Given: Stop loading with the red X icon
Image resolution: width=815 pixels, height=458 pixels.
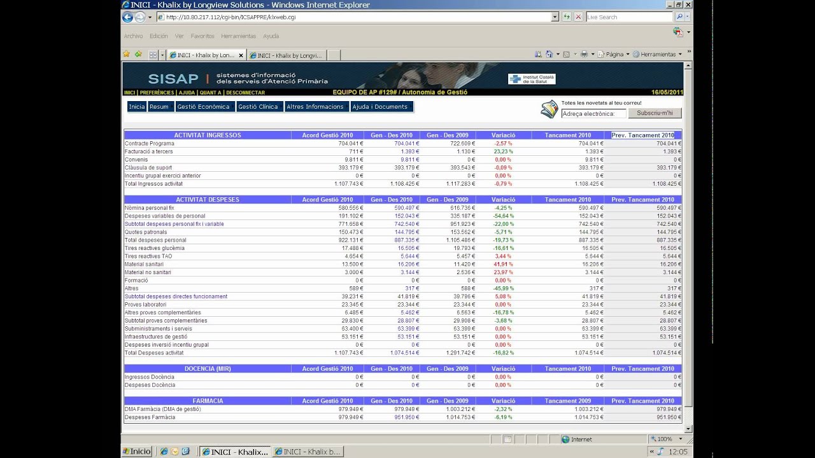Looking at the screenshot, I should 578,17.
